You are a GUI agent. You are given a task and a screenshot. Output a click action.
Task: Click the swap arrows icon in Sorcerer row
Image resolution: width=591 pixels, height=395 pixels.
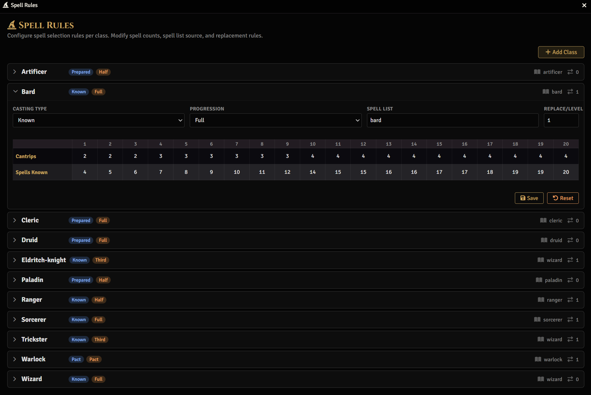570,319
